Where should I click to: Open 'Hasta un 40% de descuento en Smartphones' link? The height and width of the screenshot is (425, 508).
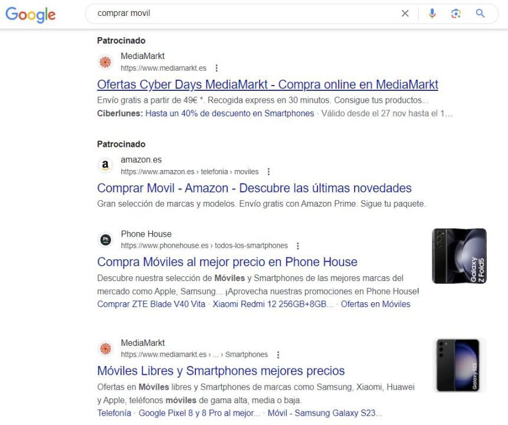[230, 113]
